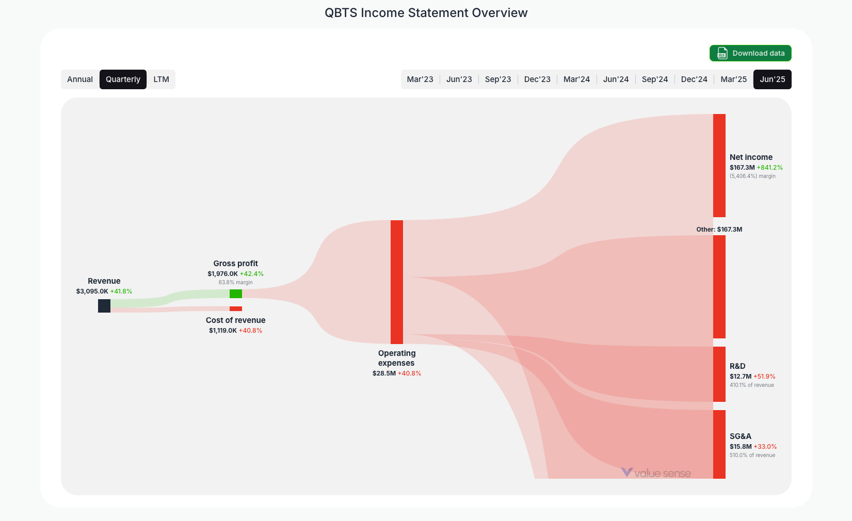Open the Mar'23 quarter tab
852x521 pixels.
pyautogui.click(x=420, y=79)
